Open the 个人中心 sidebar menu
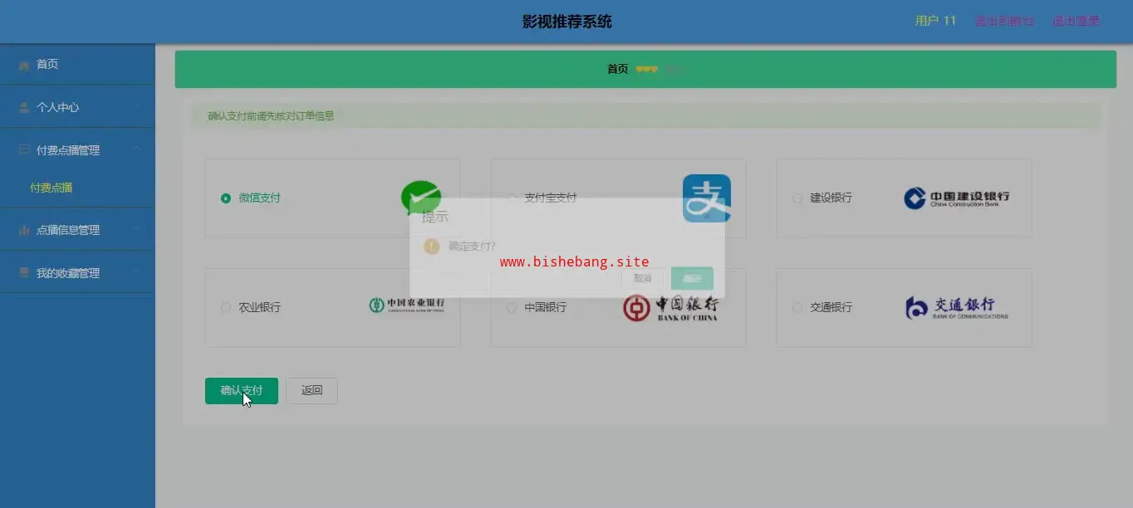 click(x=77, y=107)
